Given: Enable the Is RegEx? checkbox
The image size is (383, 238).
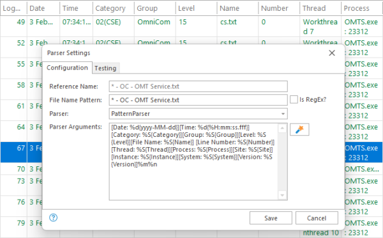Looking at the screenshot, I should click(294, 99).
